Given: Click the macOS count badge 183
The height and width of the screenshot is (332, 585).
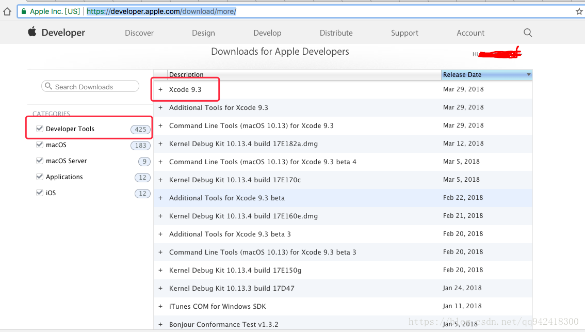Looking at the screenshot, I should [140, 145].
